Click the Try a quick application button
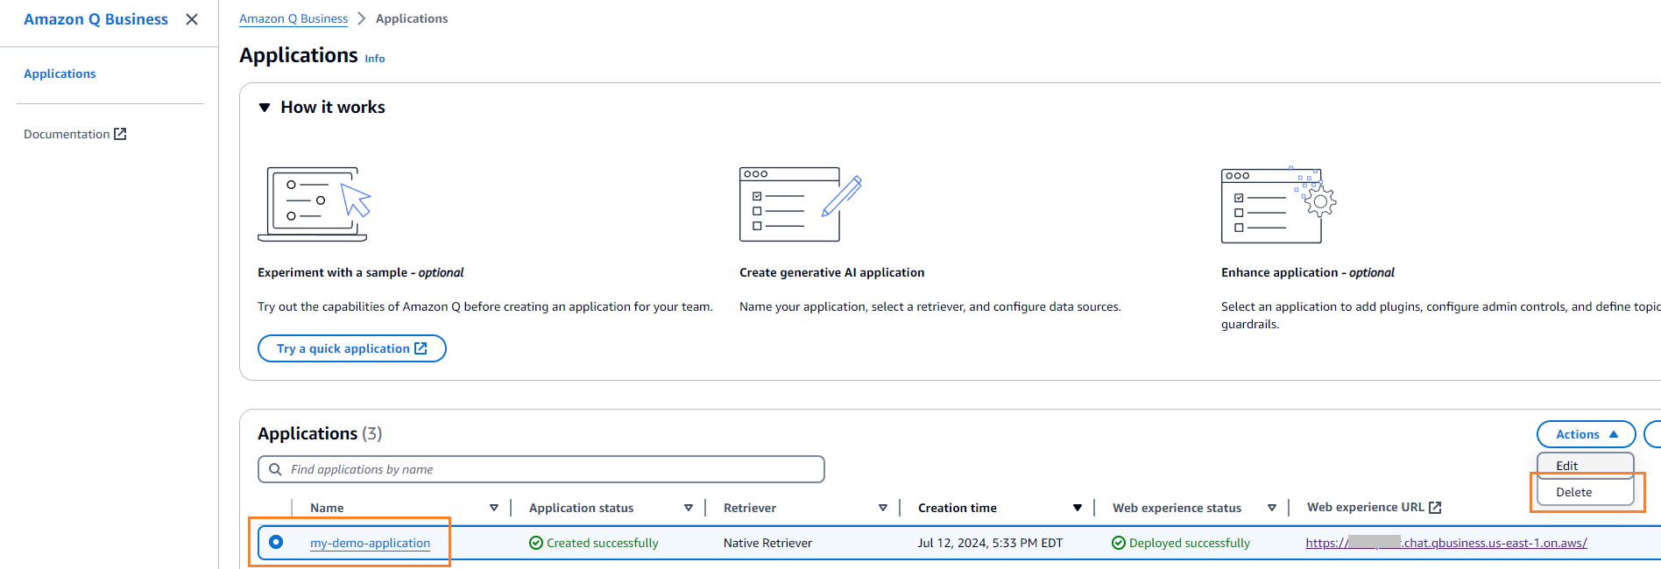The image size is (1661, 569). 351,348
